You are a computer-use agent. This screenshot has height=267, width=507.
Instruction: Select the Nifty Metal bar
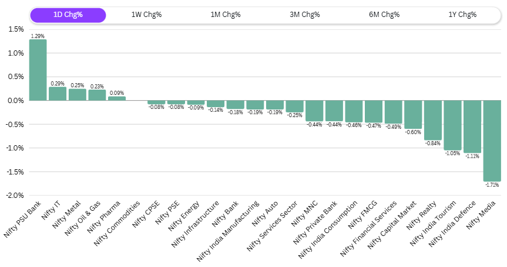coord(77,95)
